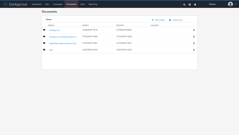Open DotApprove Implementation D... folder link
Screen dimensions: 239x135
(63, 37)
